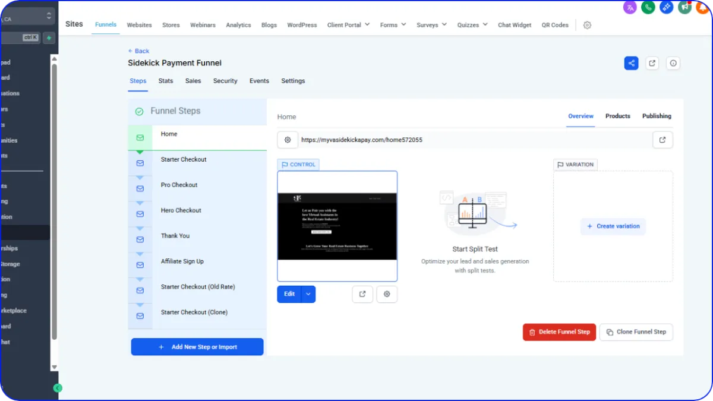Image resolution: width=713 pixels, height=401 pixels.
Task: Click the sidebar search box with ctrl K
Action: pyautogui.click(x=20, y=37)
